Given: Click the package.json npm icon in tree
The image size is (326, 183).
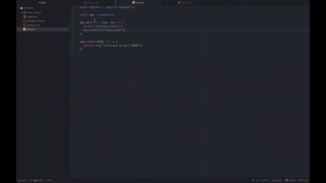Looking at the screenshot, I should (x=24, y=25).
